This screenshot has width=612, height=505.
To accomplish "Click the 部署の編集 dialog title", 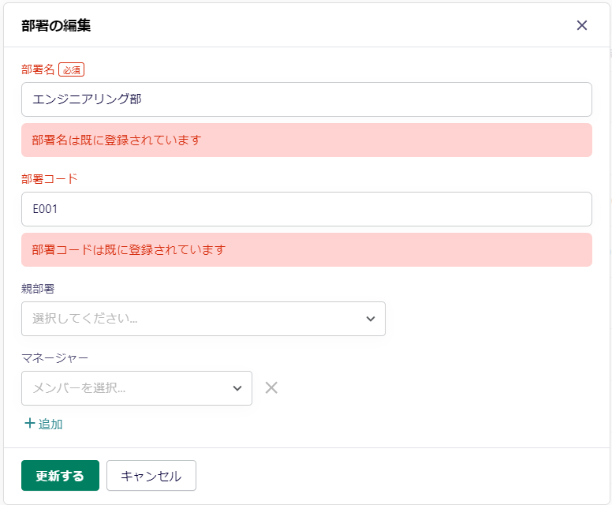I will point(56,25).
